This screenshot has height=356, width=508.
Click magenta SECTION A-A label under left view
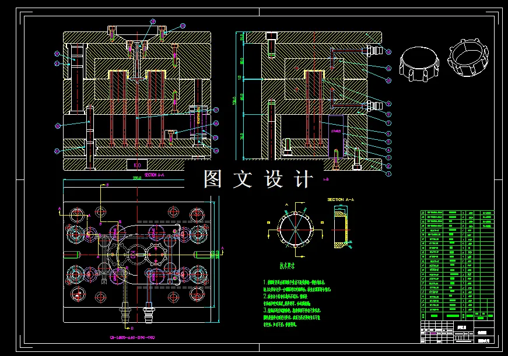[x=154, y=175]
